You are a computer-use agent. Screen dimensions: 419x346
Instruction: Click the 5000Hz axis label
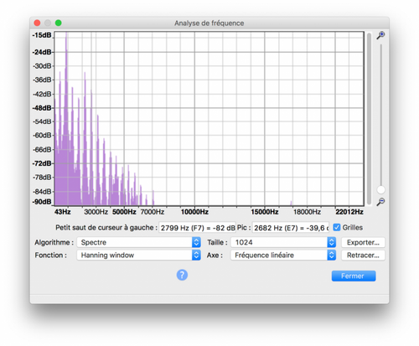[x=124, y=212]
